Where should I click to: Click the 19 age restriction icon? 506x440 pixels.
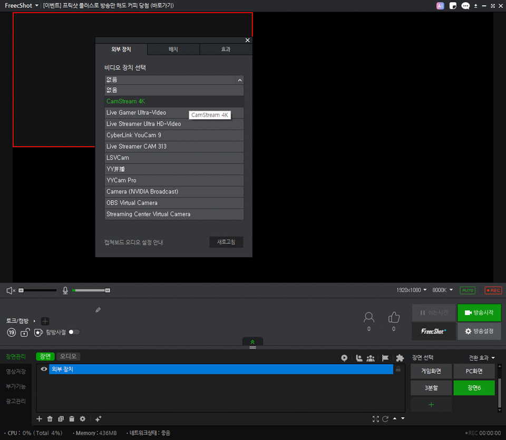(x=11, y=333)
